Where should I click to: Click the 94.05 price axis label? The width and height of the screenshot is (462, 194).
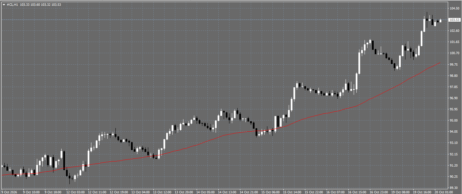pos(454,132)
